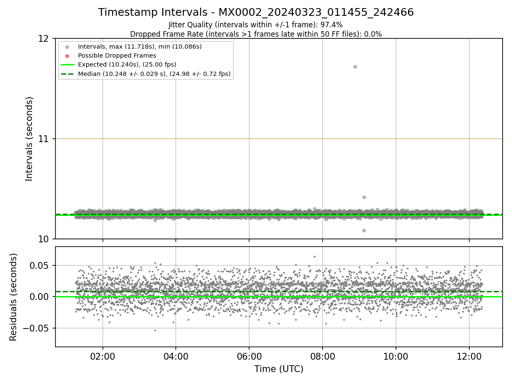Click the dashed green line sample in legend
512x384 pixels.
click(67, 74)
